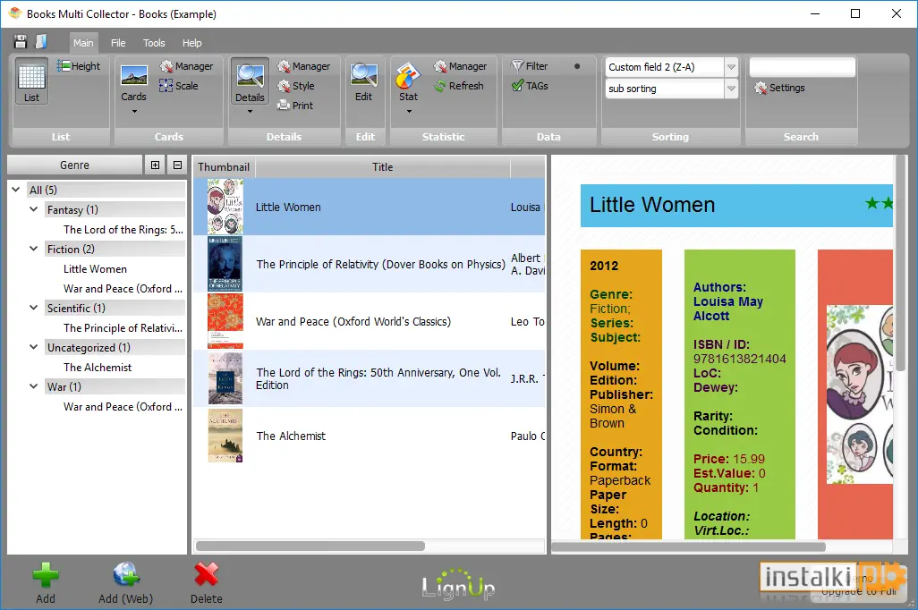Select The Alchemist row in book list

[x=369, y=436]
